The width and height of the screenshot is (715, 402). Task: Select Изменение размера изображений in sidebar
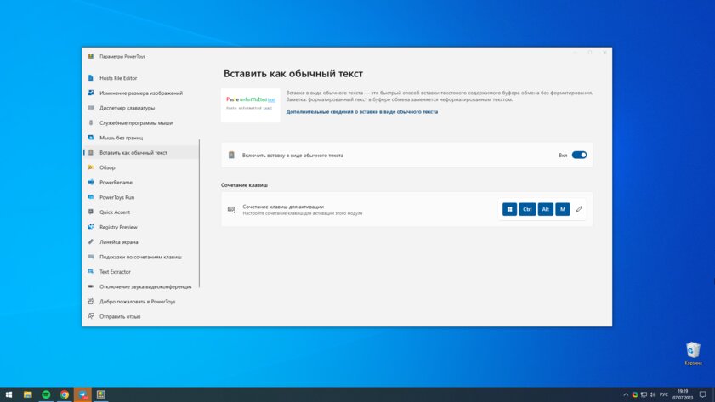(141, 93)
